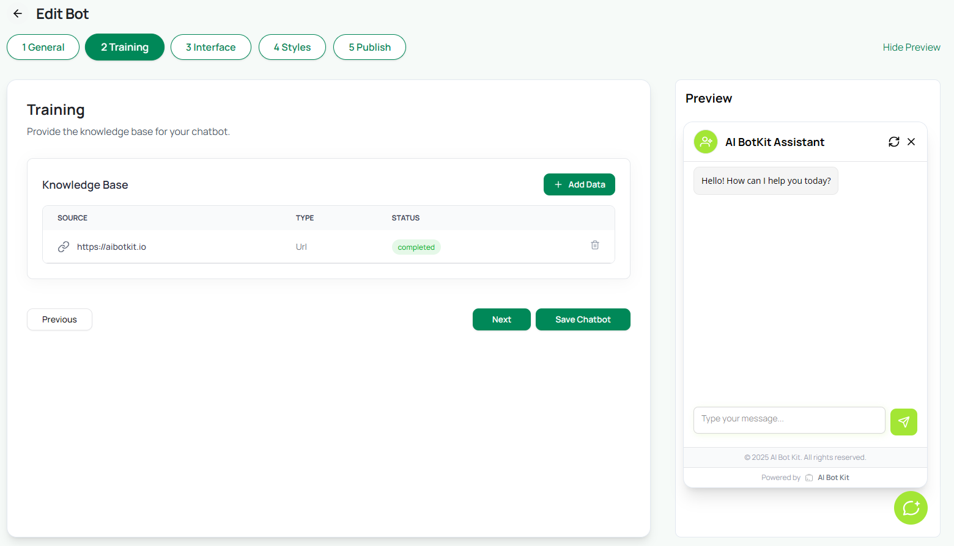
Task: Click the refresh icon in the chat preview header
Action: click(894, 141)
